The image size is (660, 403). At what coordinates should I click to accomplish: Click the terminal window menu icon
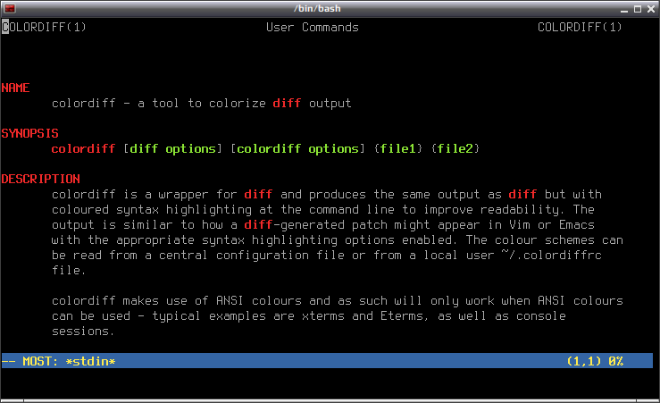(9, 8)
